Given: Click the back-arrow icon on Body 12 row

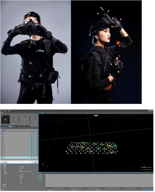Looking at the screenshot, I should [33, 148].
